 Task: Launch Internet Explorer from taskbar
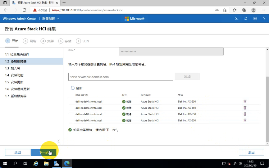(36, 164)
